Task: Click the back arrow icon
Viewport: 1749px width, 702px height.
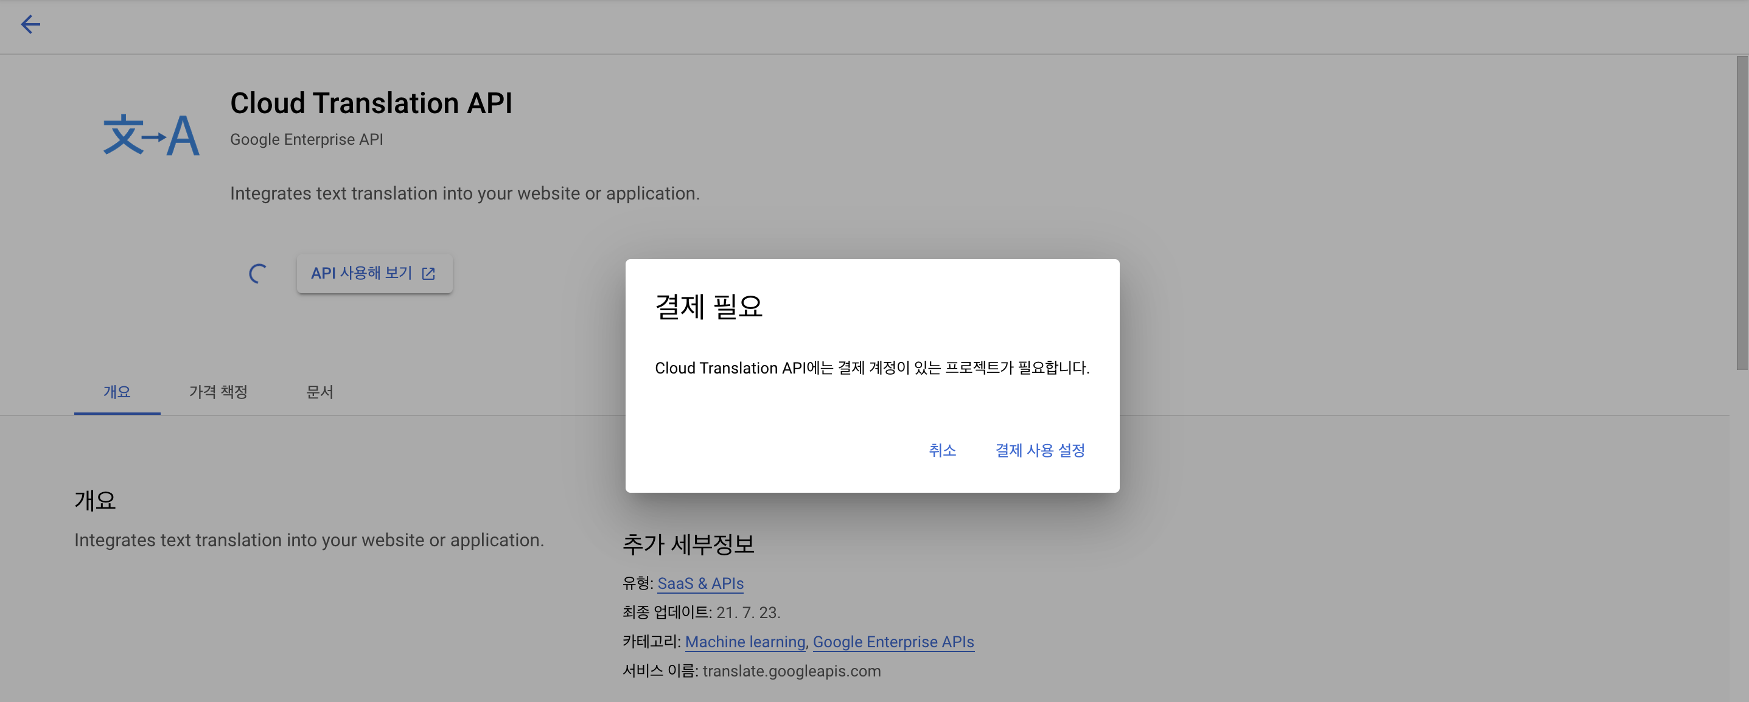Action: tap(30, 24)
